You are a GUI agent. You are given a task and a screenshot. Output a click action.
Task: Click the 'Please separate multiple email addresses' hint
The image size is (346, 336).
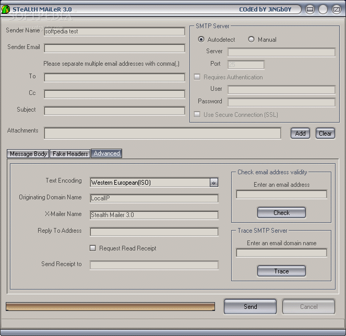(111, 64)
